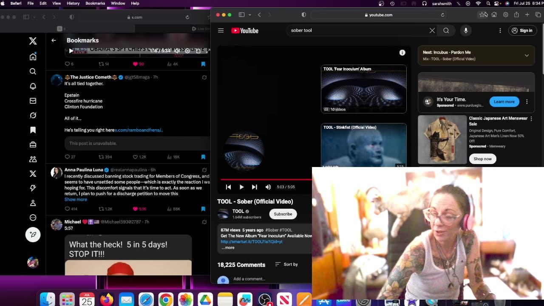Viewport: 544px width, 306px height.
Task: Click the compose post button in X
Action: coord(33,235)
